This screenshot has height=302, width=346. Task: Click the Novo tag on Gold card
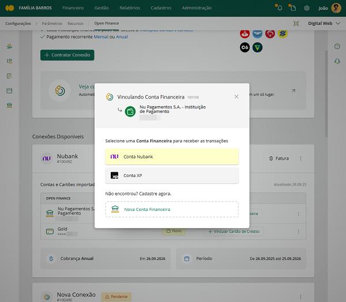(174, 231)
